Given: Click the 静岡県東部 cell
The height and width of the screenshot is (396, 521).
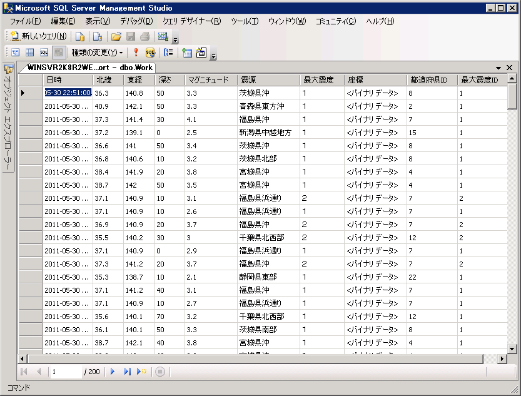Looking at the screenshot, I should 268,277.
